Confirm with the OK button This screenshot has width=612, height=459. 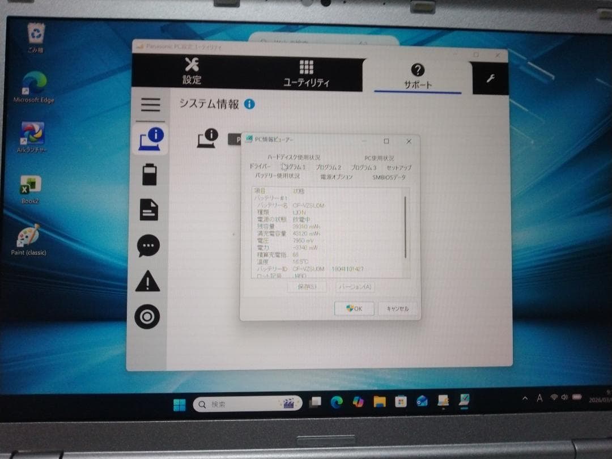click(354, 308)
